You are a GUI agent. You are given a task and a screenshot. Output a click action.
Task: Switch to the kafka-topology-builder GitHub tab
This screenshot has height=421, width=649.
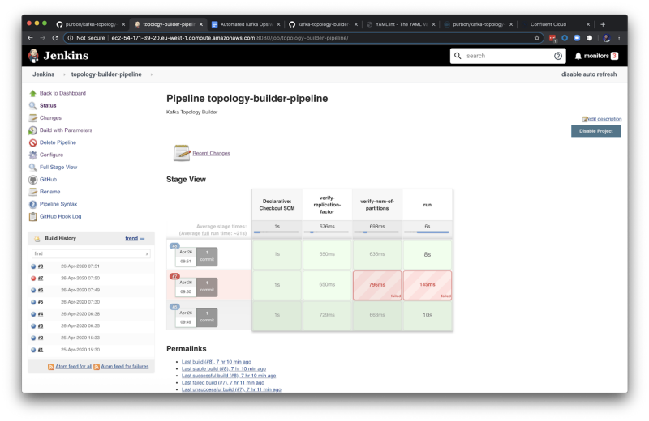point(323,24)
